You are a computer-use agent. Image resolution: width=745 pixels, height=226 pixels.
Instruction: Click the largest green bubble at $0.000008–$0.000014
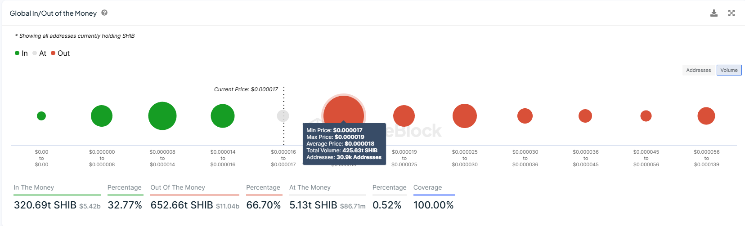point(162,116)
